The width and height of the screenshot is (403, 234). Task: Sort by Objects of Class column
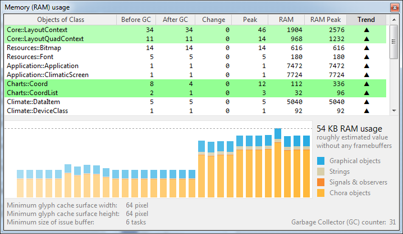coord(60,20)
